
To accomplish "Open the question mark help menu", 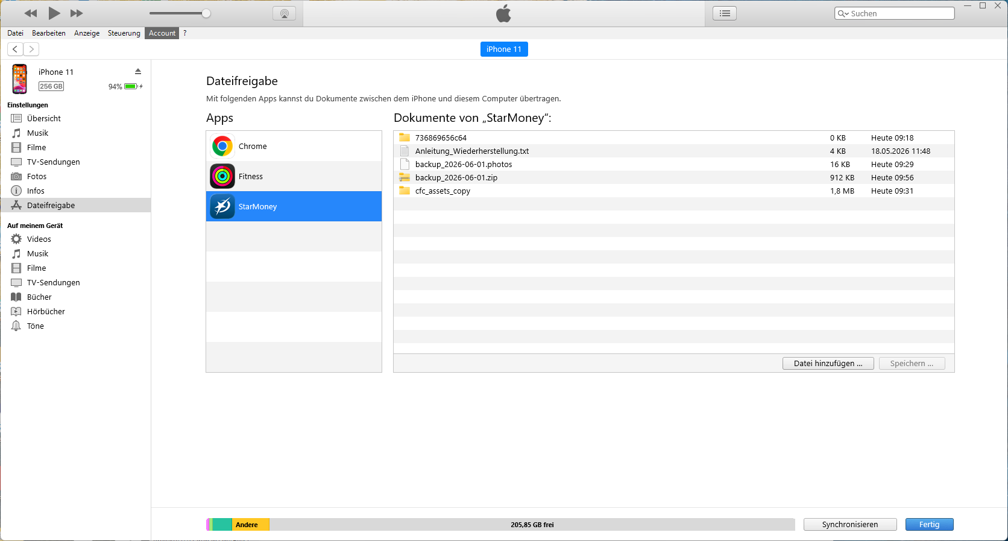I will [185, 33].
